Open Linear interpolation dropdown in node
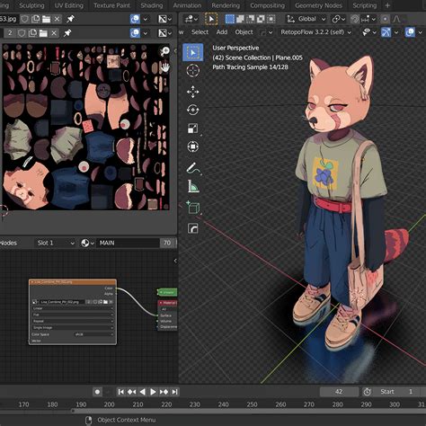Image resolution: width=426 pixels, height=426 pixels. (73, 308)
